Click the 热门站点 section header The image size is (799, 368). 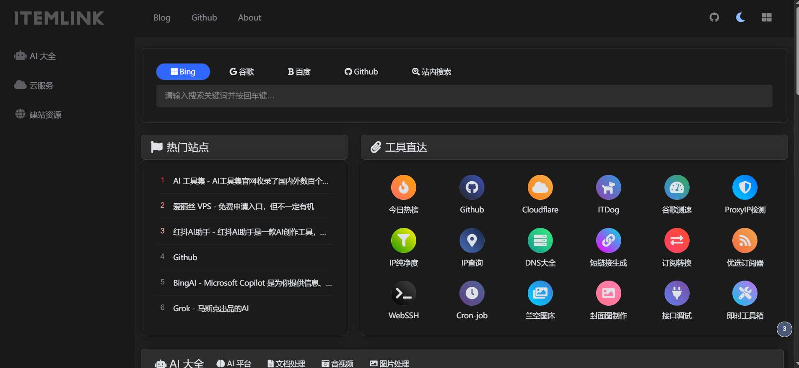(x=244, y=147)
